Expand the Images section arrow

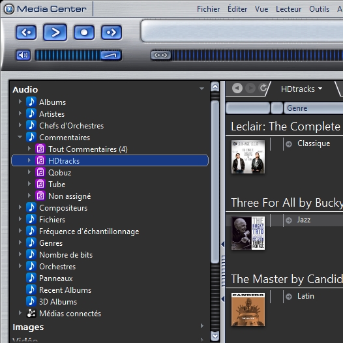pos(202,326)
